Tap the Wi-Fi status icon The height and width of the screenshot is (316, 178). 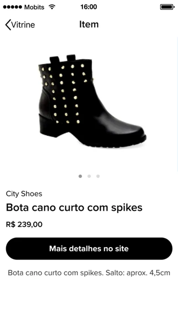pyautogui.click(x=52, y=7)
